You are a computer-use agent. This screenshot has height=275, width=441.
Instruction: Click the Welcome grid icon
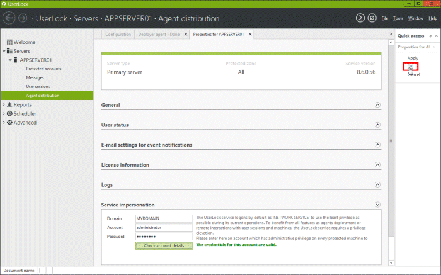(x=9, y=42)
